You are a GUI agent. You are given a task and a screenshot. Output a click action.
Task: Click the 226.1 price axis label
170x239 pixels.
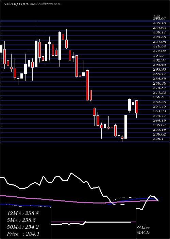pyautogui.click(x=159, y=139)
